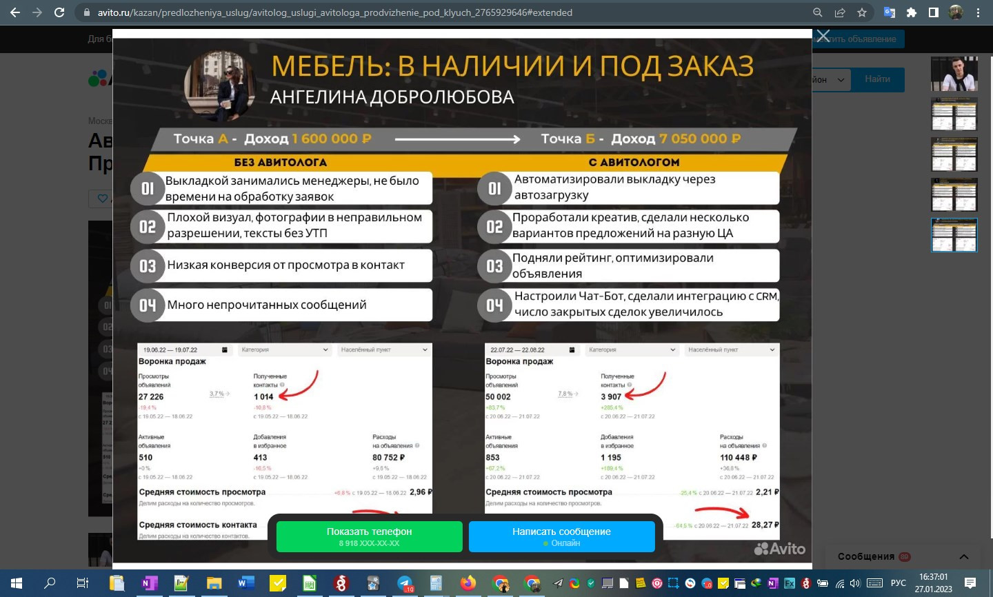Screen dimensions: 993x597
Task: Click the heading МЕБЕЛЬ: В НАЛИЧИИ И ПОД ЗАКАЗ
Action: [x=512, y=66]
